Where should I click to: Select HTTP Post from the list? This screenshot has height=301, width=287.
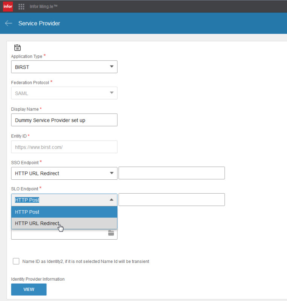[64, 212]
